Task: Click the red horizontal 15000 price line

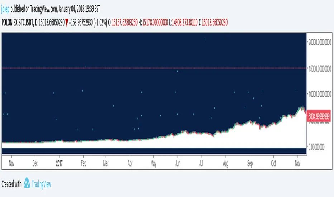Action: [154, 68]
